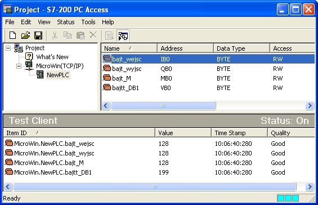The width and height of the screenshot is (318, 205).
Task: Collapse the MicroWin(TCP/IP) tree node
Action: [19, 66]
